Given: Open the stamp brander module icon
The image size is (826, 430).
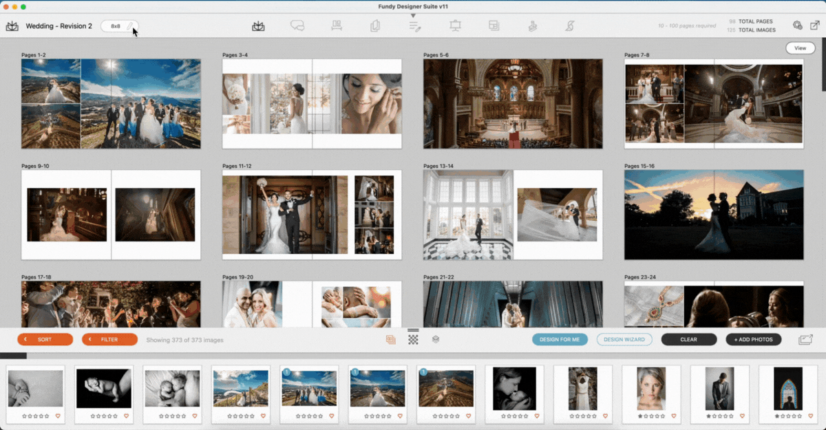Looking at the screenshot, I should [x=532, y=26].
